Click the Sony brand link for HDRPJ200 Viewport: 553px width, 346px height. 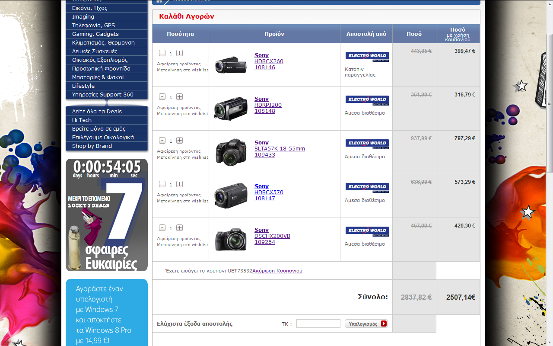pos(261,99)
